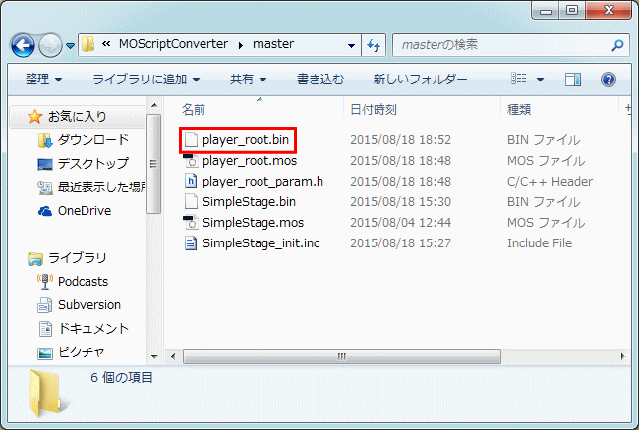This screenshot has width=639, height=430.
Task: Click the OneDrive cloud icon
Action: (45, 211)
